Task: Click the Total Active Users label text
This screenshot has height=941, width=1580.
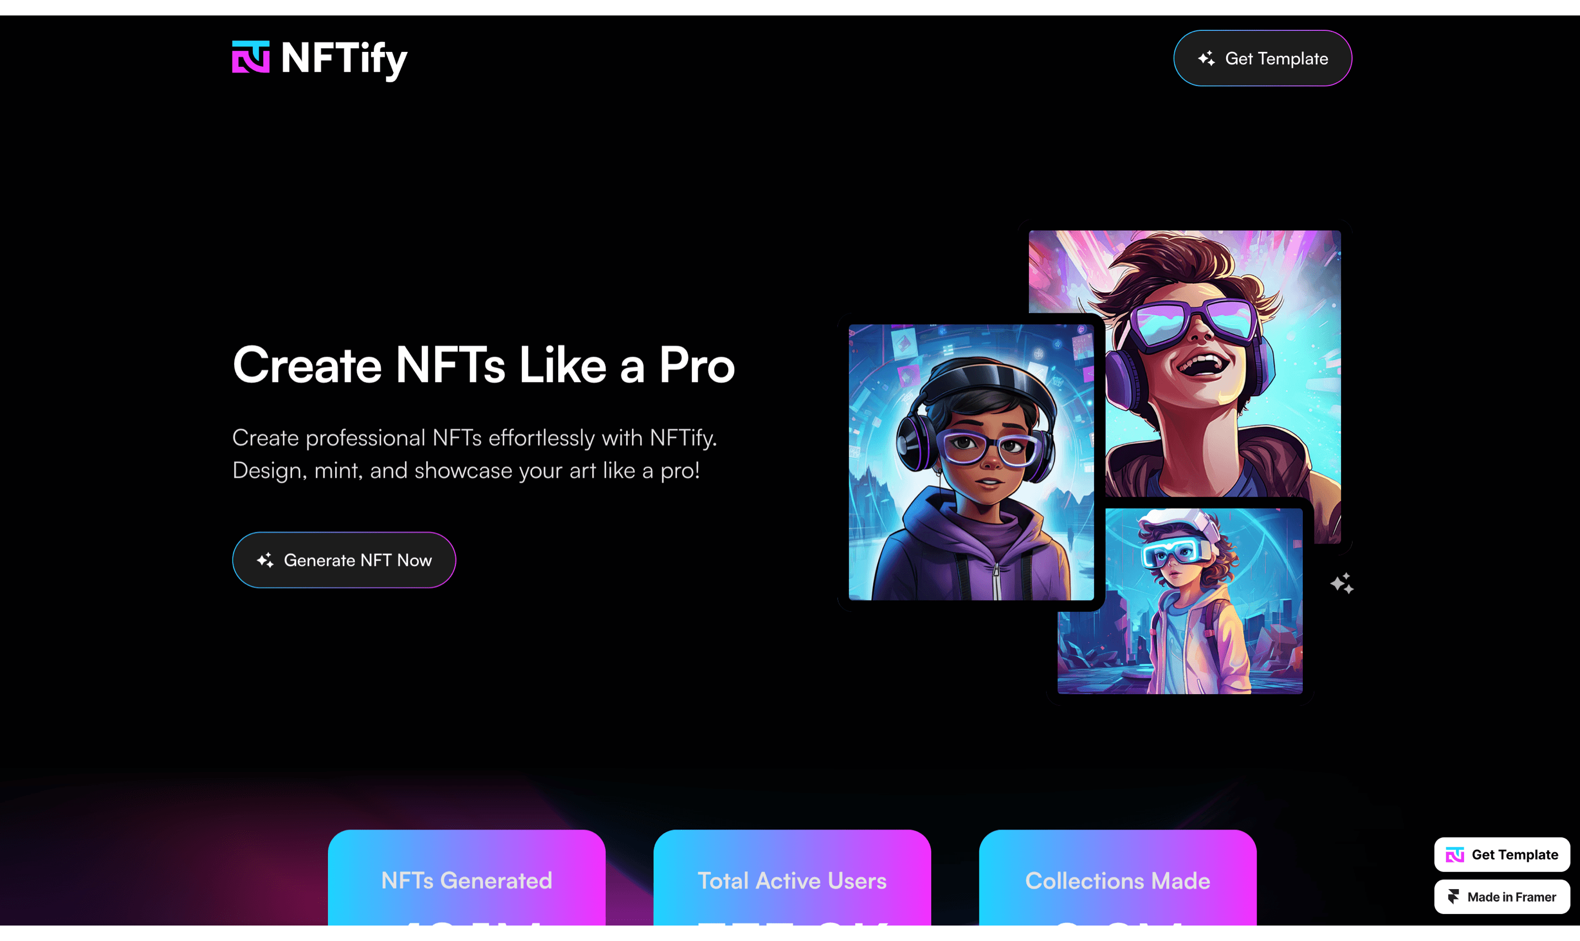Action: tap(792, 881)
